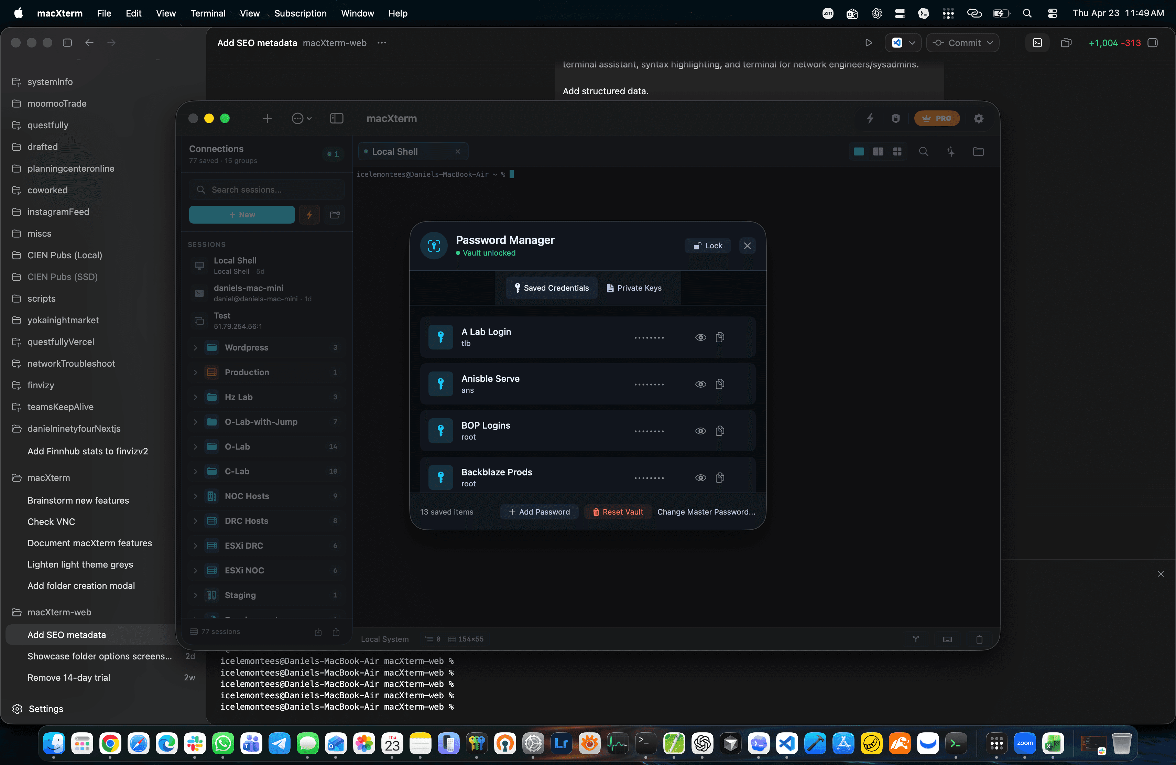The image size is (1176, 765).
Task: Open the Window menu
Action: [357, 13]
